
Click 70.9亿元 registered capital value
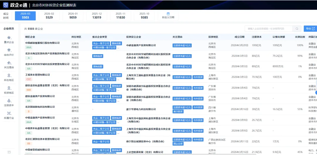click(x=257, y=77)
